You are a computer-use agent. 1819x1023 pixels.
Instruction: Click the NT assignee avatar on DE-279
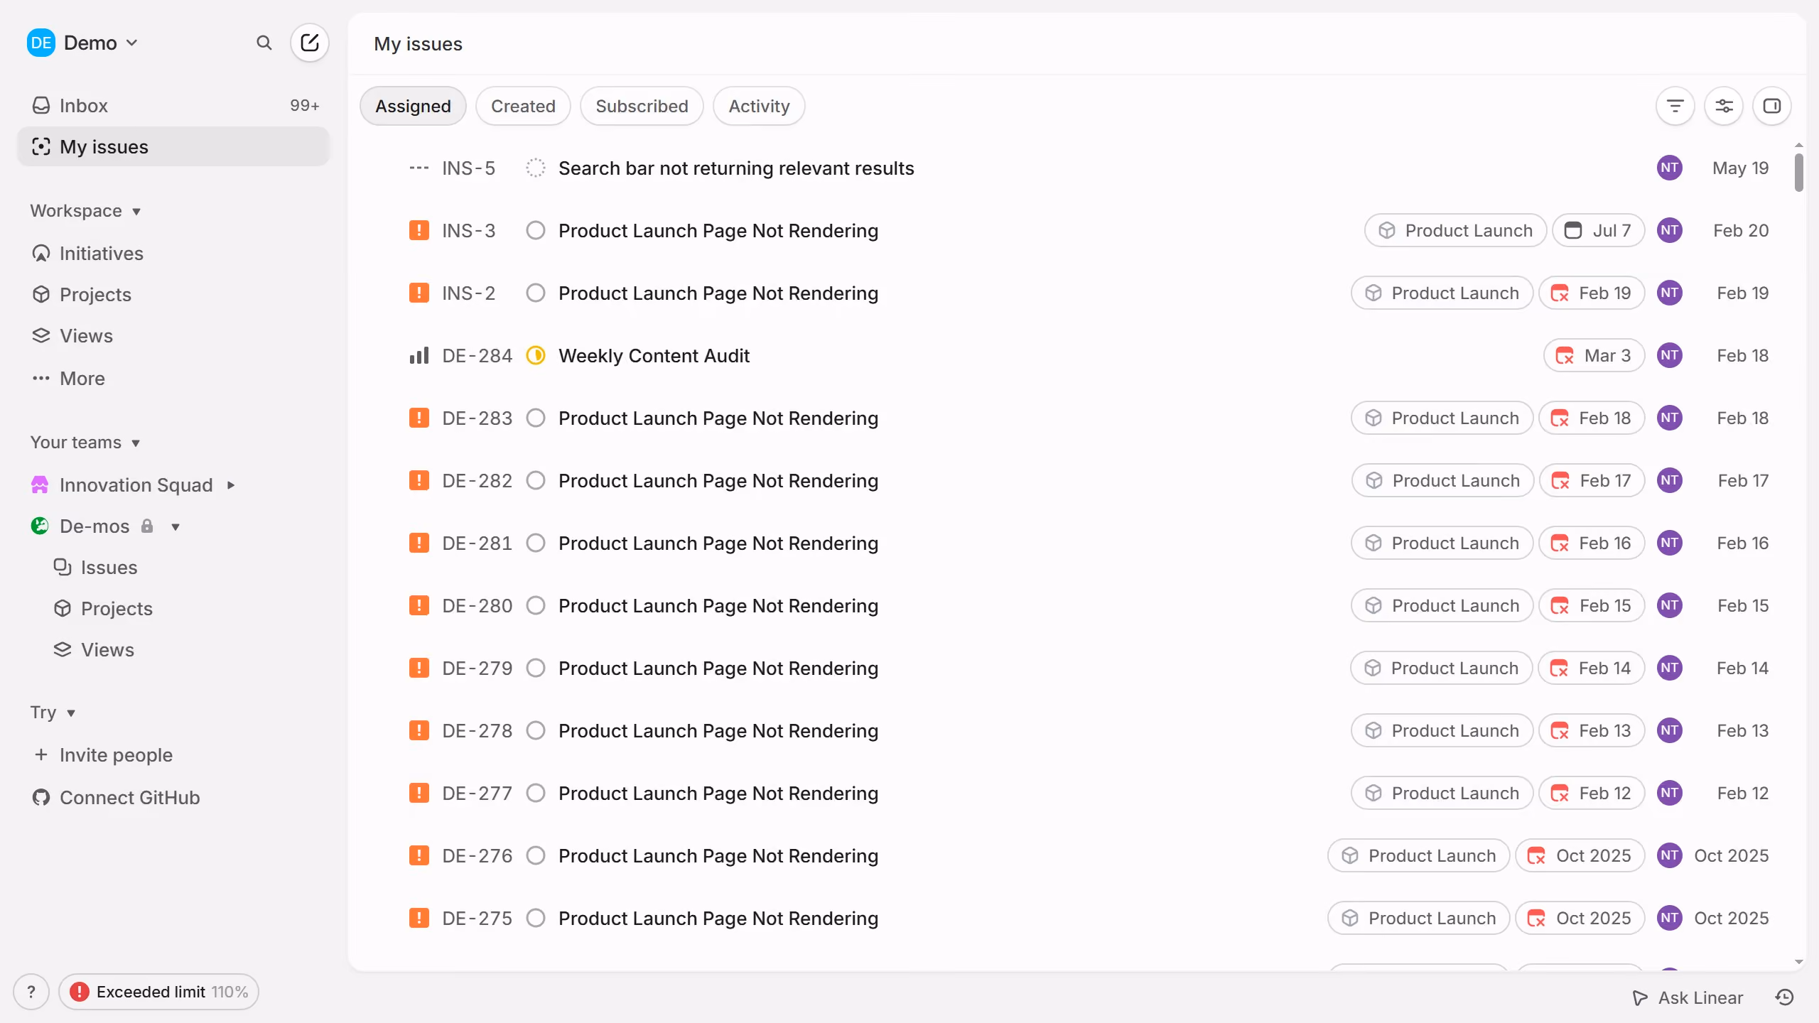click(x=1670, y=668)
